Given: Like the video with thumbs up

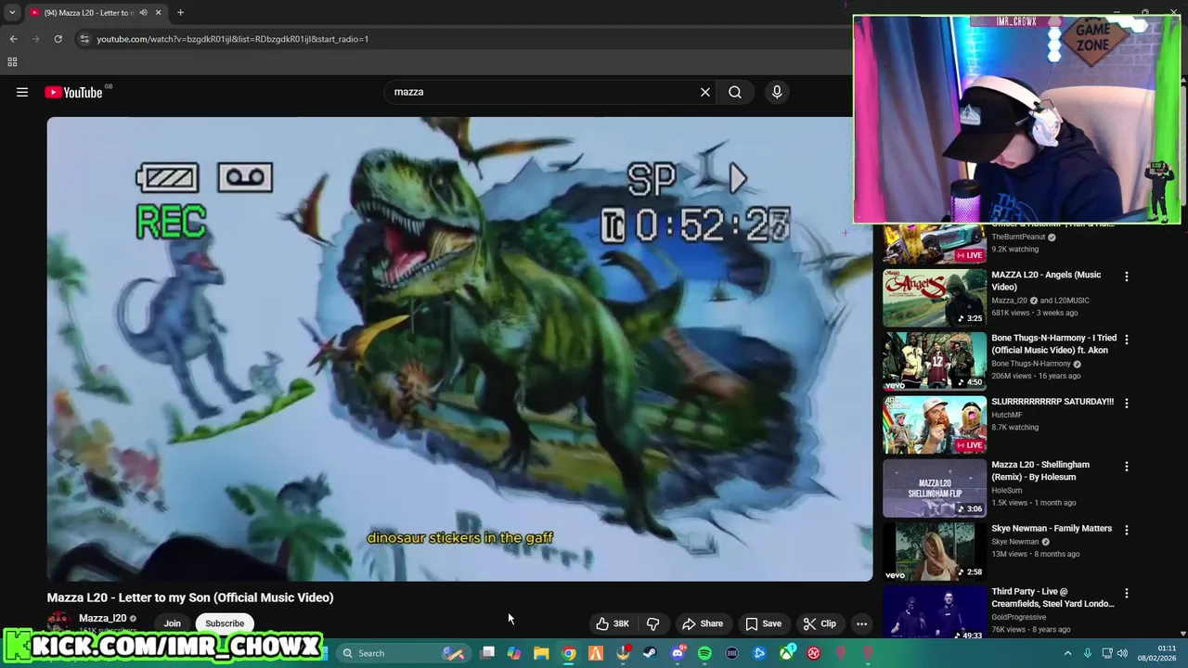Looking at the screenshot, I should click(x=613, y=623).
